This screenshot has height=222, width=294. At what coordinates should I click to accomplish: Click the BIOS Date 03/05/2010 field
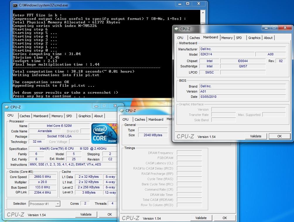[x=243, y=97]
